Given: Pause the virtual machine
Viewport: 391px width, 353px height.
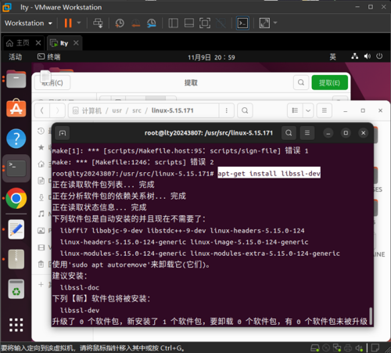Looking at the screenshot, I should coord(68,23).
